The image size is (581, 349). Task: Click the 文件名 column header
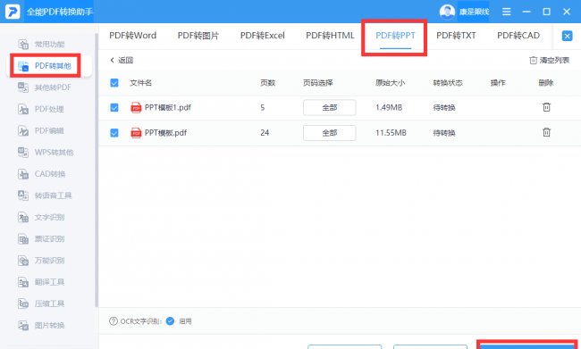[141, 82]
